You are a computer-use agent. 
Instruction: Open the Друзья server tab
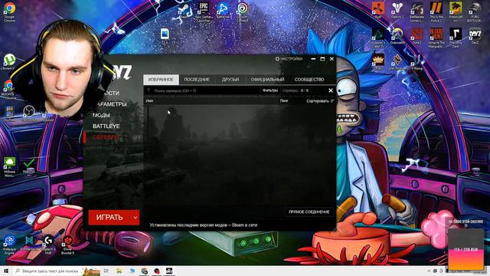point(230,80)
